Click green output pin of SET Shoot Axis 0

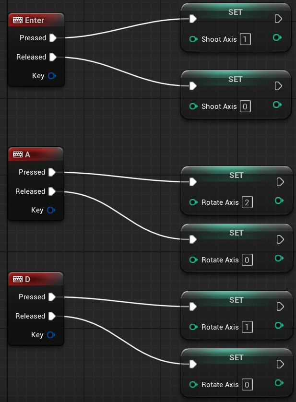point(277,105)
